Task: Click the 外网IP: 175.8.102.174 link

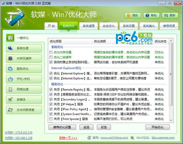Action: coord(19,132)
